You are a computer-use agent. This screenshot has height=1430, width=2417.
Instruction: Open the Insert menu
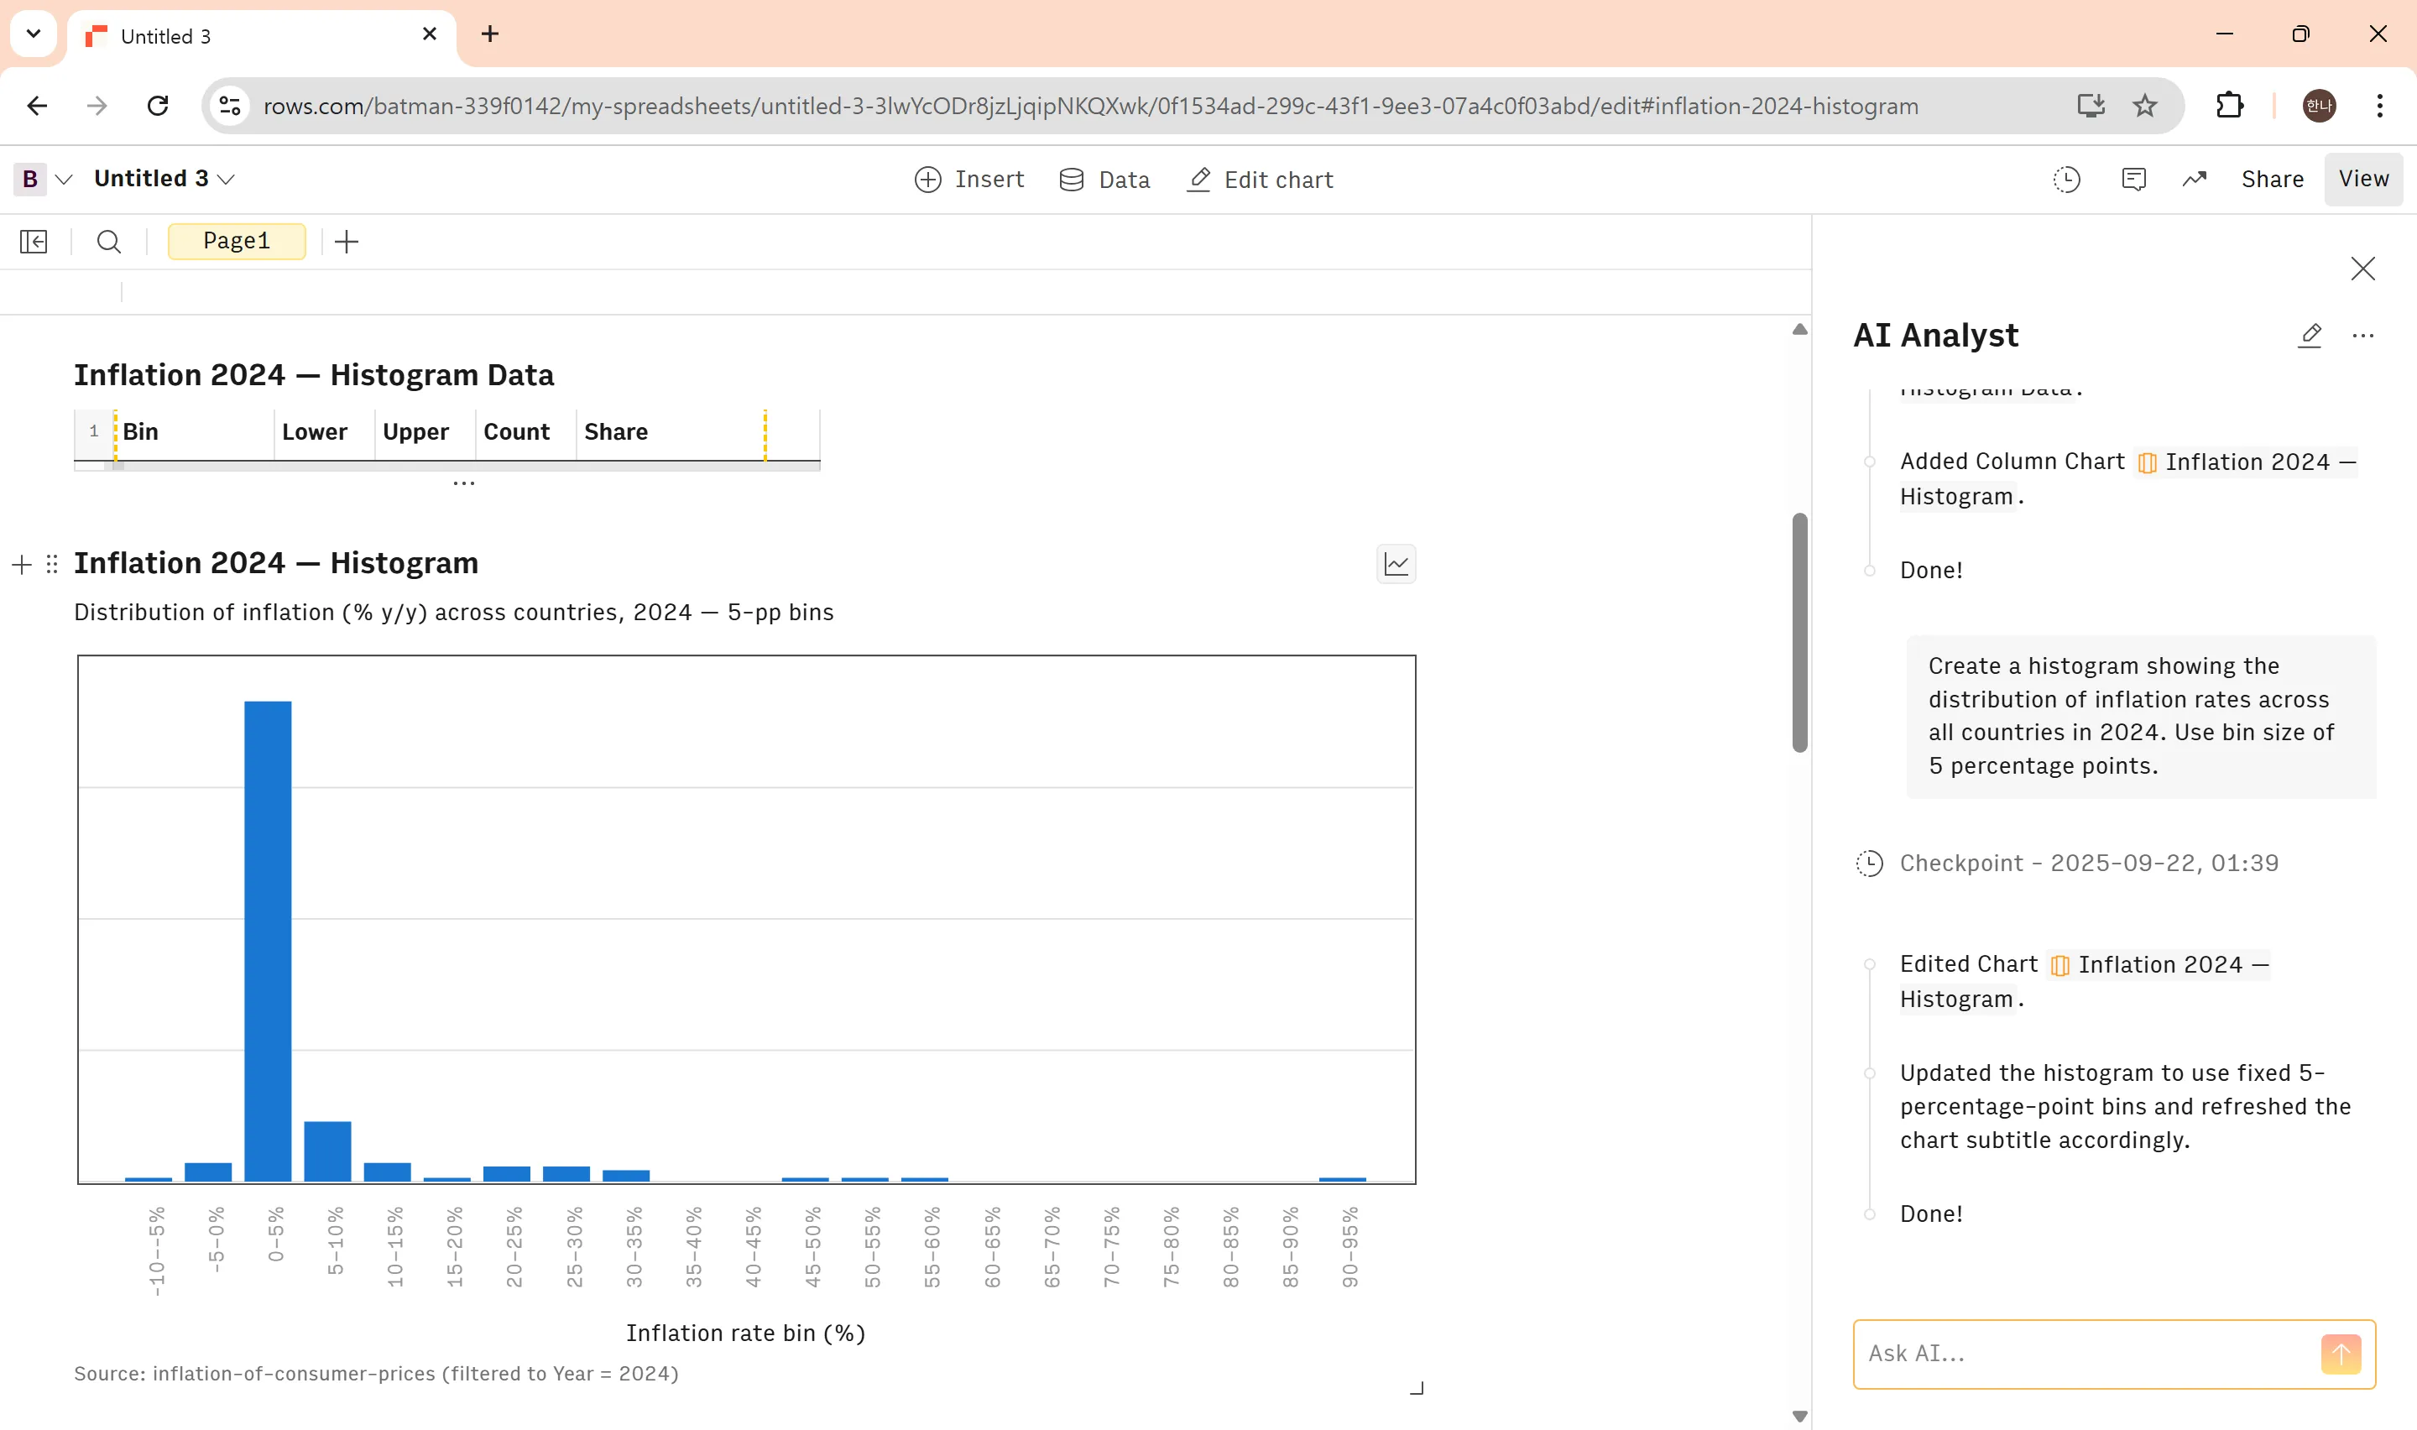969,180
